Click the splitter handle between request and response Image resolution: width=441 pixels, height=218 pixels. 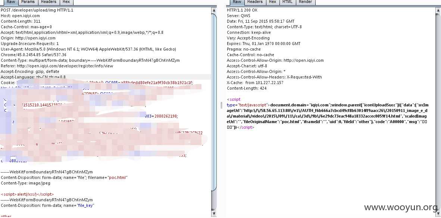221,105
